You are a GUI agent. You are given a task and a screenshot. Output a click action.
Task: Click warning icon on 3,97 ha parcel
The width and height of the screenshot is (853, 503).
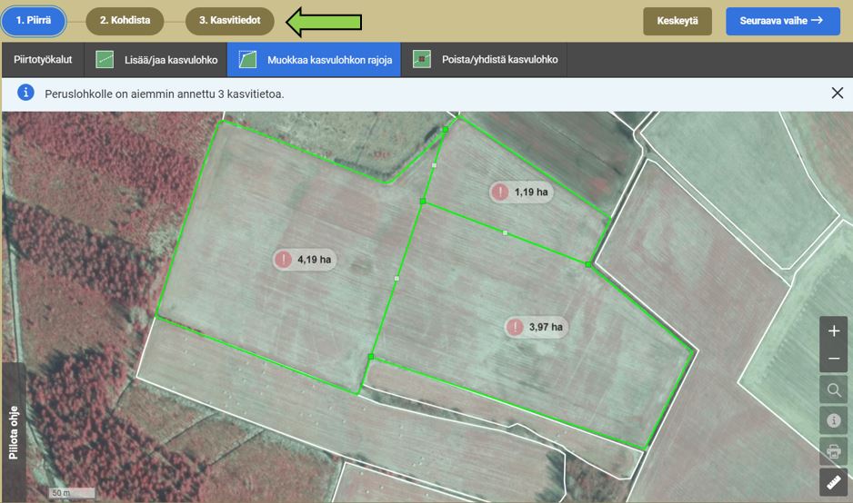(516, 327)
